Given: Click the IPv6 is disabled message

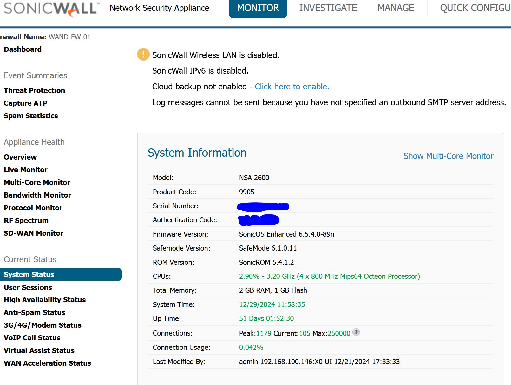Looking at the screenshot, I should pos(200,71).
